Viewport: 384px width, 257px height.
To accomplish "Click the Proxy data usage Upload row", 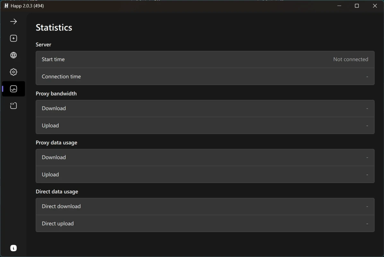I will pos(205,174).
